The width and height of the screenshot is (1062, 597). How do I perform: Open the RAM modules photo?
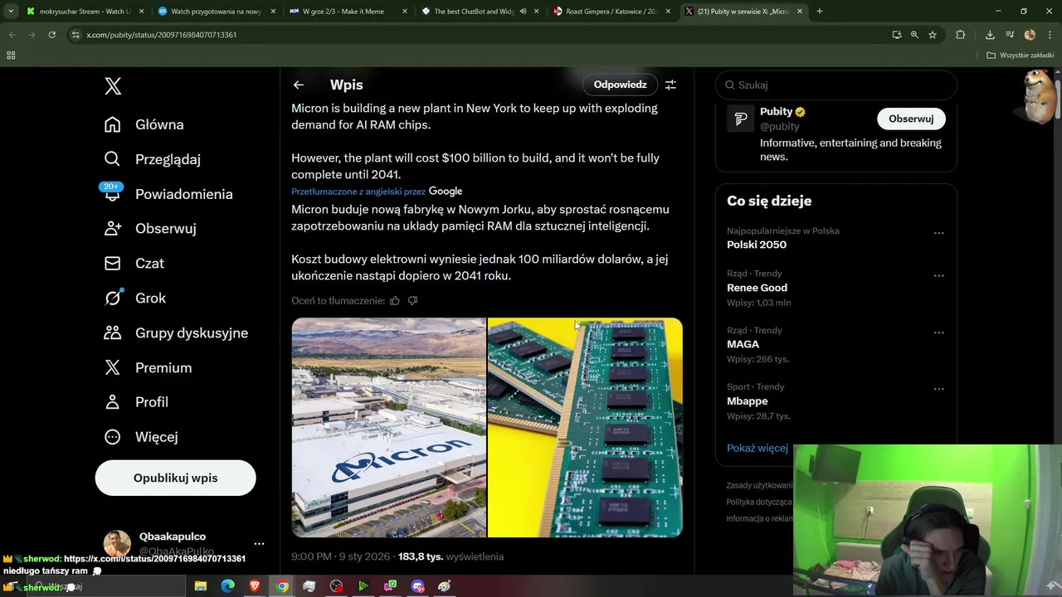coord(585,428)
